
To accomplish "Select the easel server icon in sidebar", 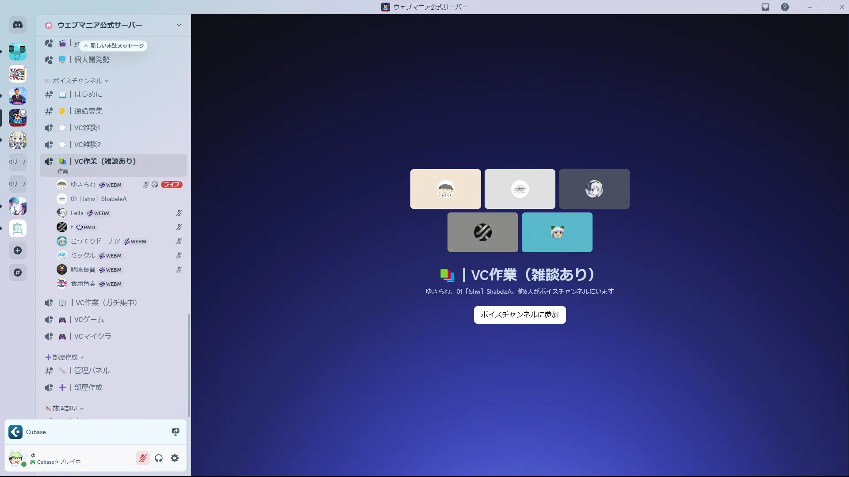I will click(18, 228).
